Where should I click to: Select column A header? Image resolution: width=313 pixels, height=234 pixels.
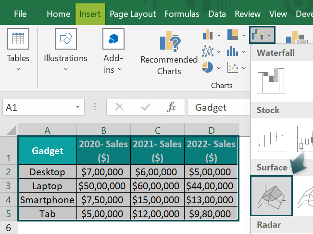47,130
